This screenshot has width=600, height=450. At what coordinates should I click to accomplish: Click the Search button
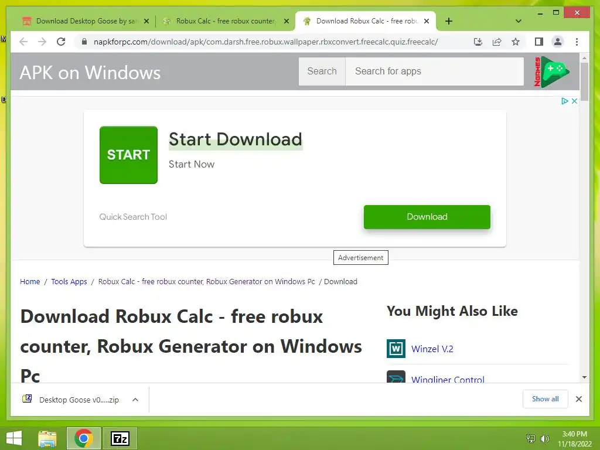[x=322, y=71]
